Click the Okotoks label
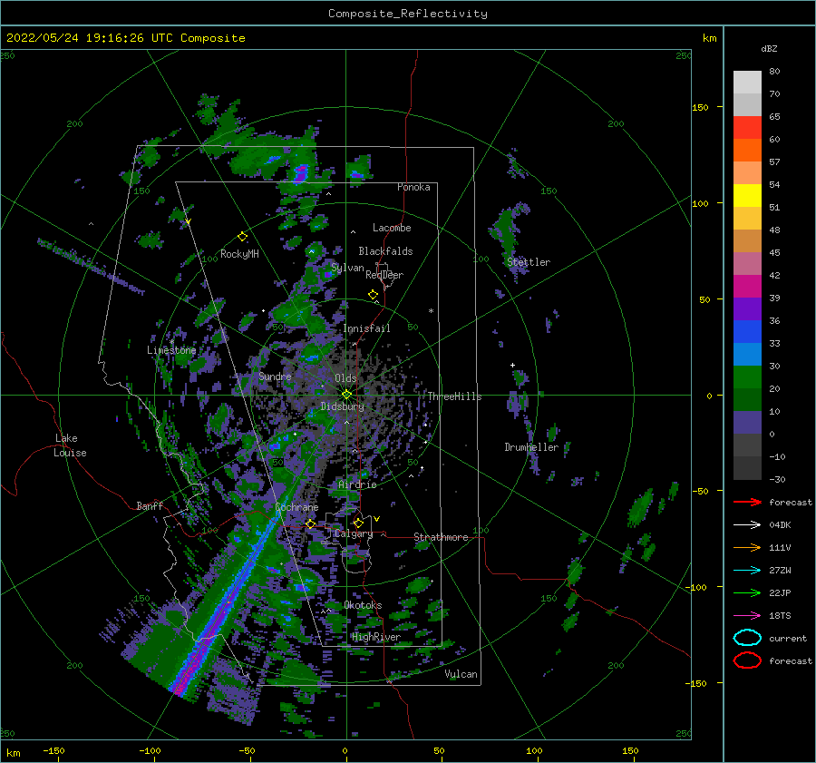This screenshot has width=816, height=763. point(364,605)
